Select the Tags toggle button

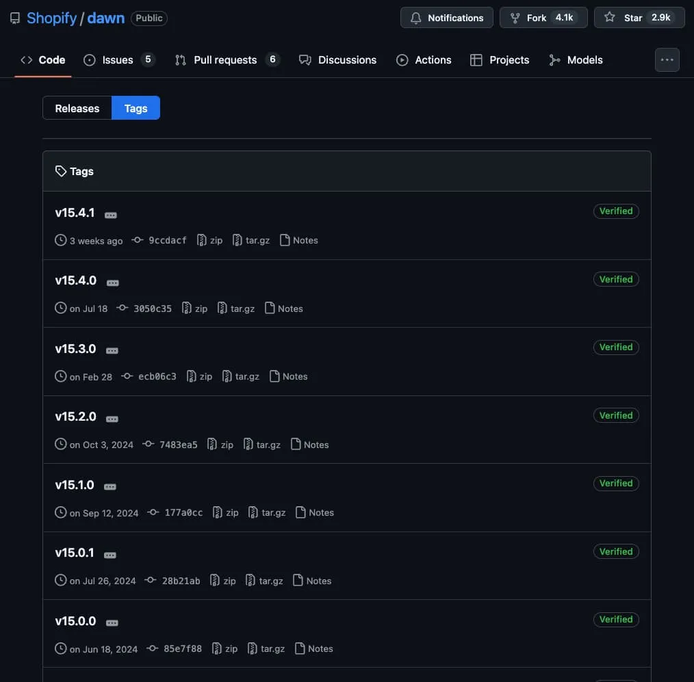(136, 108)
